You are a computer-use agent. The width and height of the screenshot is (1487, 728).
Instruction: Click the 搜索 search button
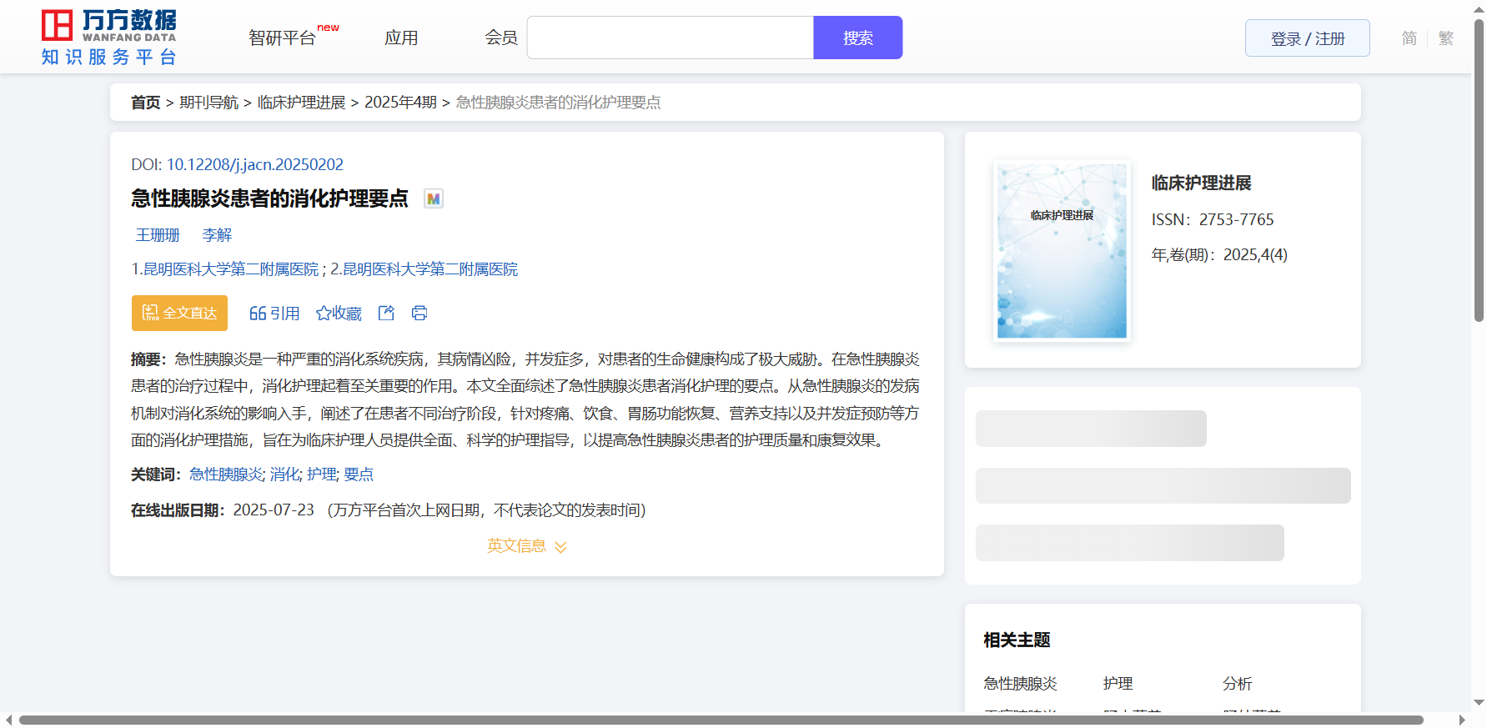tap(858, 38)
